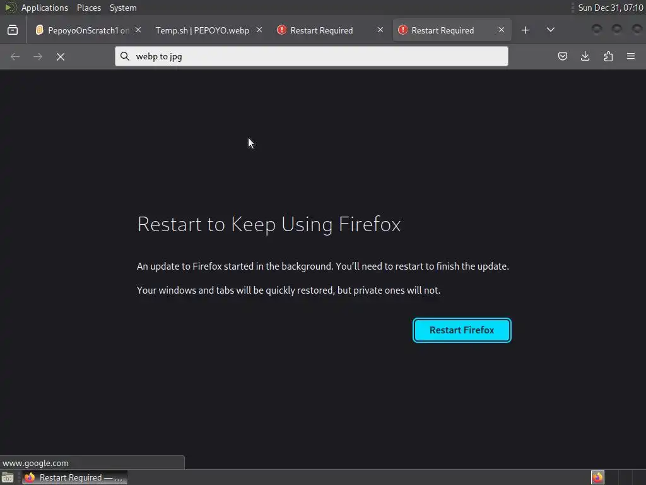Expand the list all tabs chevron
Viewport: 646px width, 485px height.
coord(550,30)
